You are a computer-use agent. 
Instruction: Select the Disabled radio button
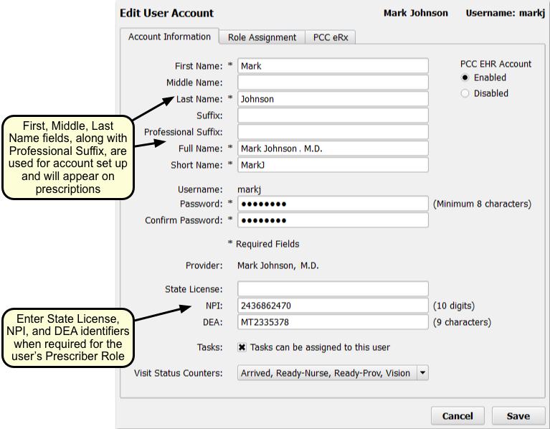465,93
